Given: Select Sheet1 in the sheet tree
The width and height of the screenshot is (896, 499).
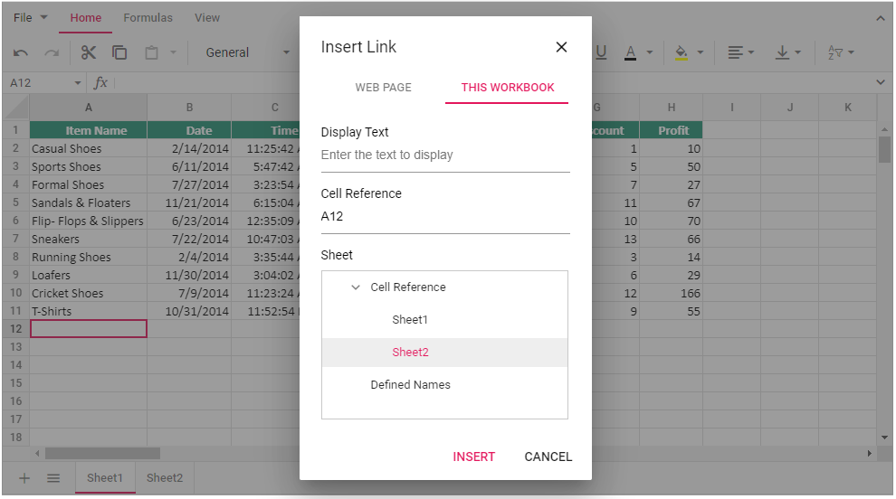Looking at the screenshot, I should (x=410, y=320).
